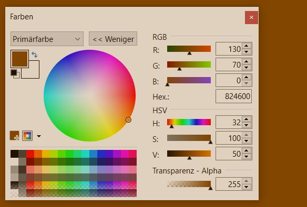Click the add color to palette icon

[x=15, y=136]
